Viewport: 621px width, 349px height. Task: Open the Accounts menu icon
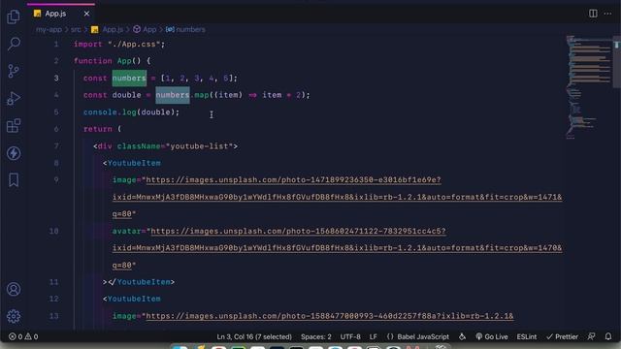(x=14, y=289)
